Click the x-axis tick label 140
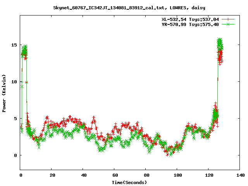The height and width of the screenshot is (186, 248). [241, 175]
